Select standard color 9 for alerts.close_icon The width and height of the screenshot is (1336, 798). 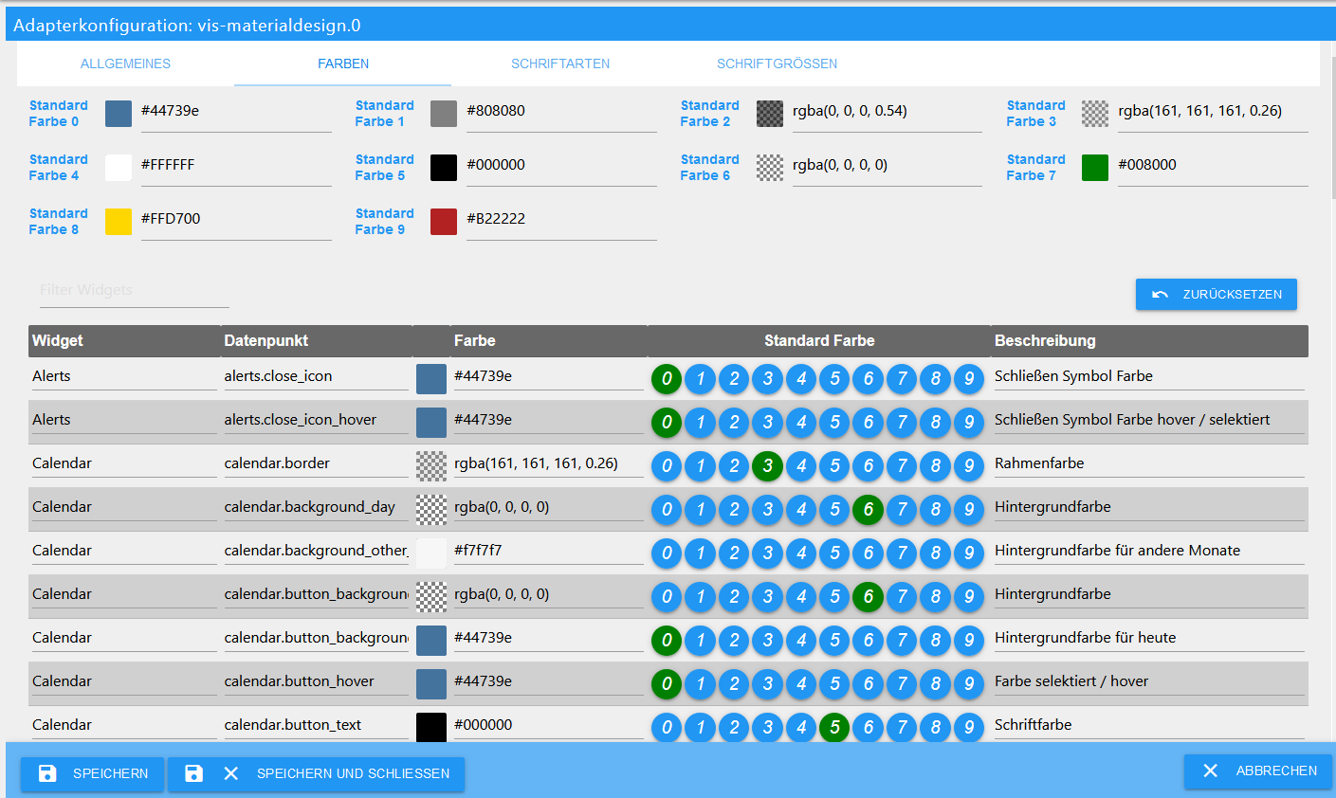tap(969, 379)
